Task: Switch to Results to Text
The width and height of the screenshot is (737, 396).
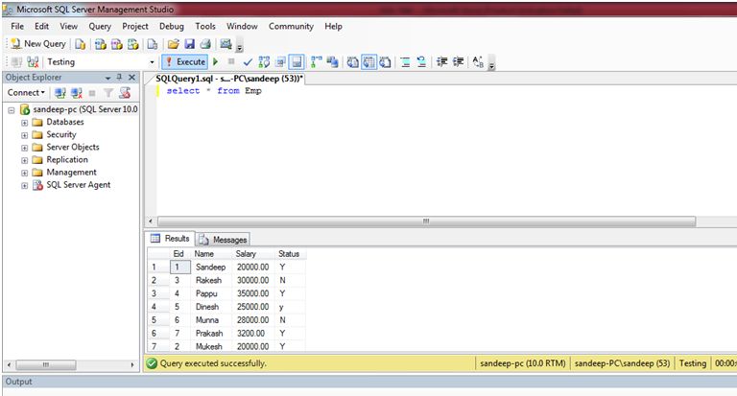Action: coord(352,62)
